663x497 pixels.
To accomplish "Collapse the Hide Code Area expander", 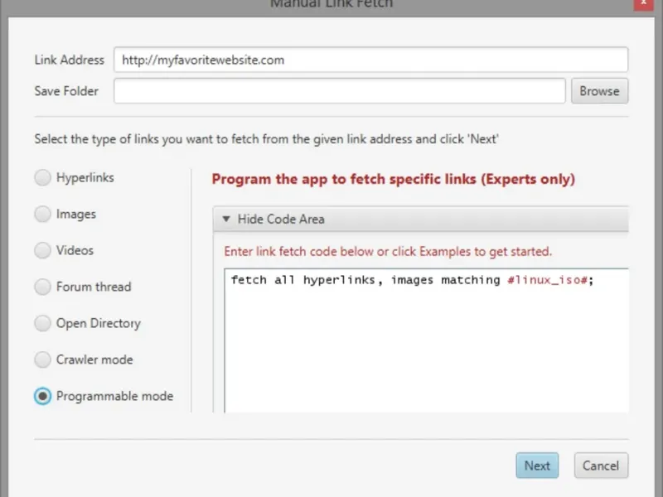I will click(421, 219).
